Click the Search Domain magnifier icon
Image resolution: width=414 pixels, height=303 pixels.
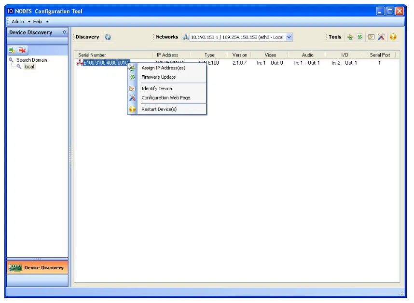tap(11, 60)
